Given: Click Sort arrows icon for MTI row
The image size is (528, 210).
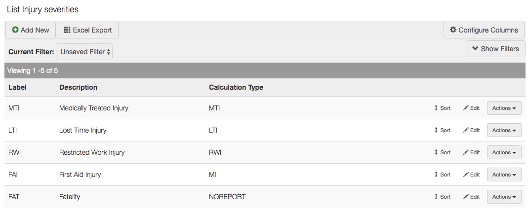Looking at the screenshot, I should click(436, 108).
